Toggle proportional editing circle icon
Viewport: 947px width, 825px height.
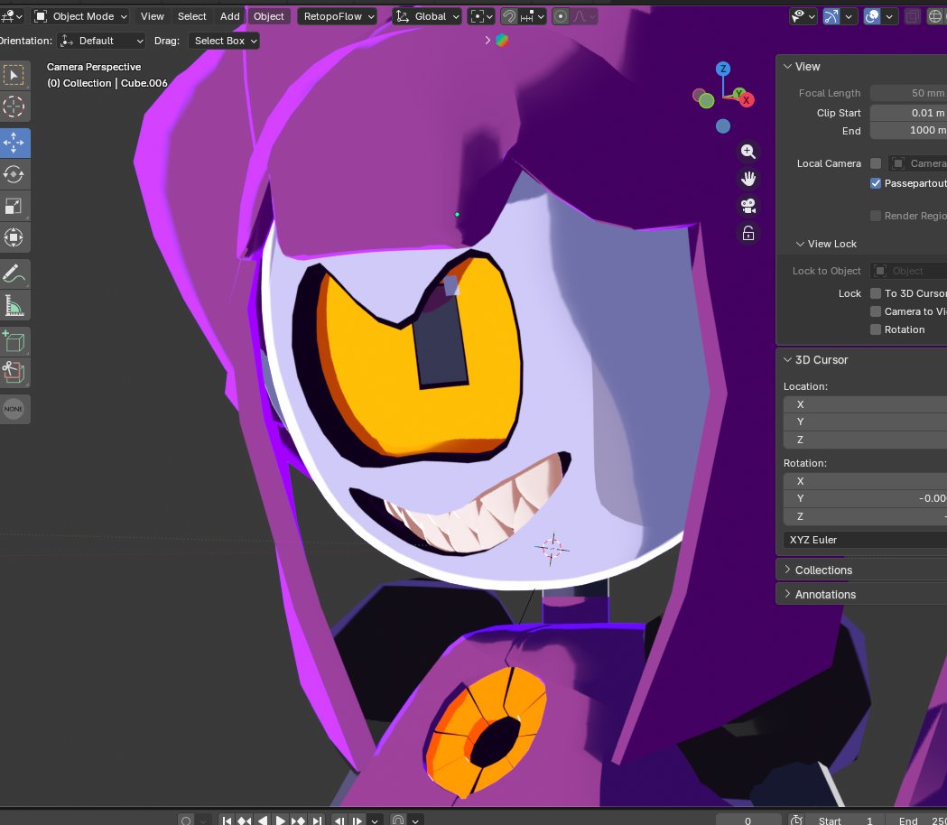(x=561, y=16)
